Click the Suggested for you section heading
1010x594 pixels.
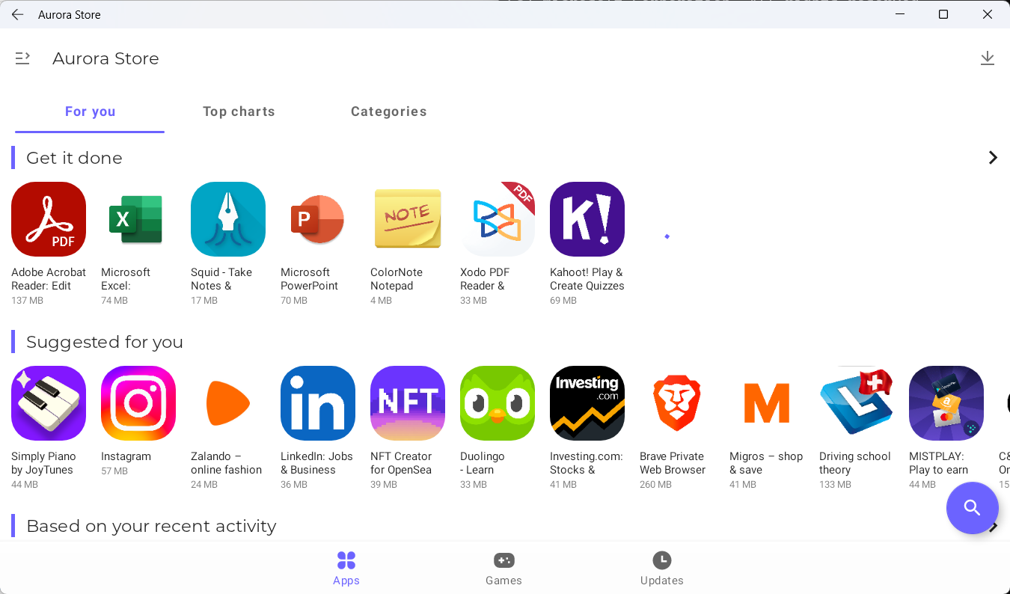pos(105,342)
